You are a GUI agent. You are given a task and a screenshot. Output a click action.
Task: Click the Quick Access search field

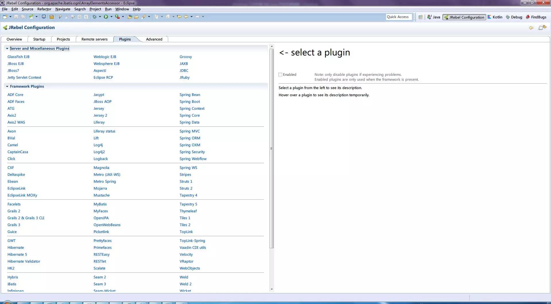399,17
